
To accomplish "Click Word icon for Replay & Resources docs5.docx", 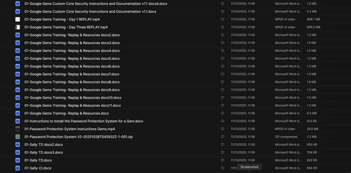I will [x=17, y=58].
